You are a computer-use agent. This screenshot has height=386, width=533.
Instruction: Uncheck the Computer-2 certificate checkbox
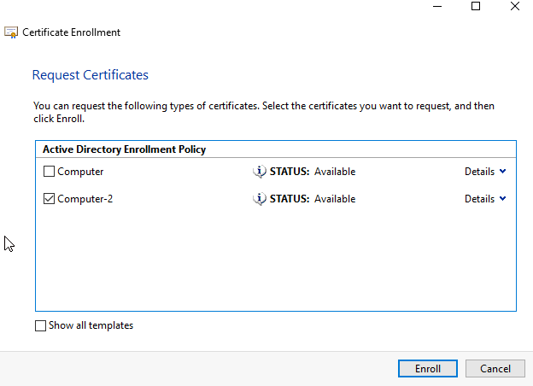point(49,199)
